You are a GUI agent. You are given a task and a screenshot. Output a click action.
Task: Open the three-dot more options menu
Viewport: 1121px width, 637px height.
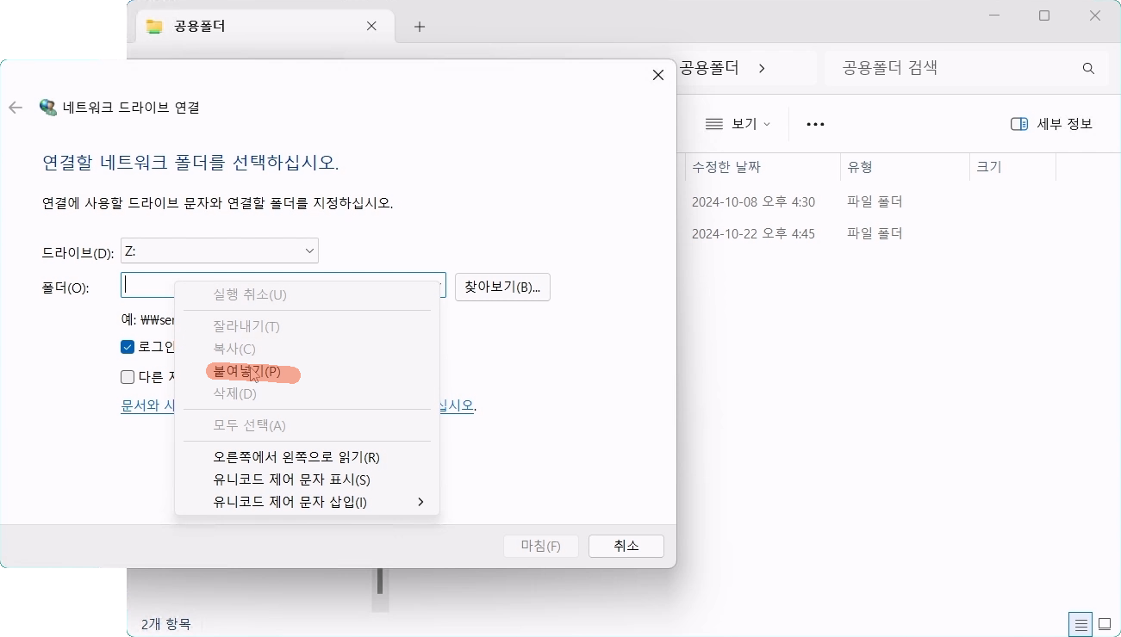coord(815,124)
